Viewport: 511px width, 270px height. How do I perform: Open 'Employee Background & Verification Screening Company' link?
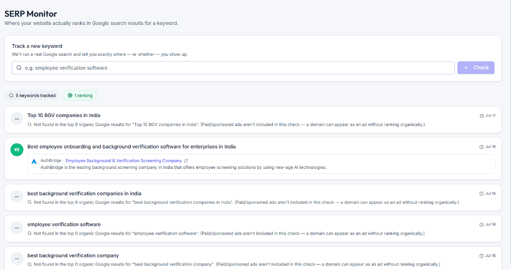tap(124, 161)
